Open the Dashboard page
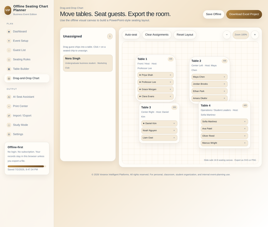Image resolution: width=268 pixels, height=227 pixels. (x=27, y=31)
